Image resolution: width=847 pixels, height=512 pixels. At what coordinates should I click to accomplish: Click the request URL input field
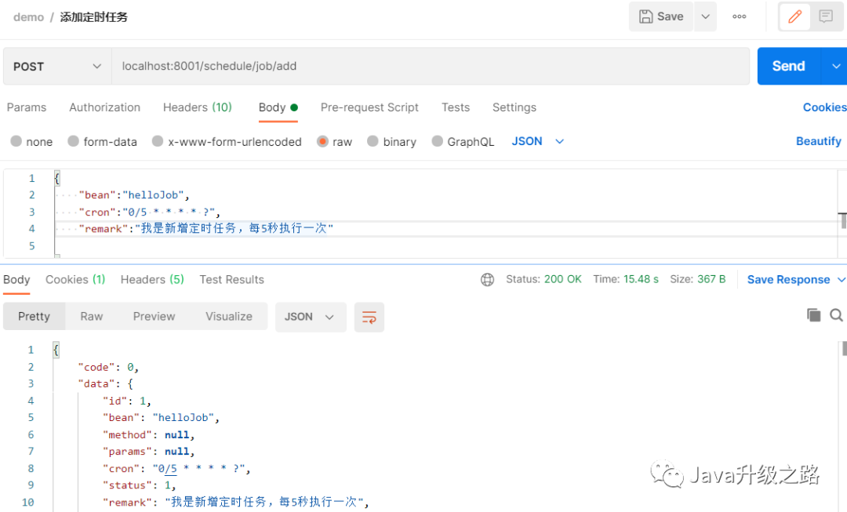tap(431, 67)
